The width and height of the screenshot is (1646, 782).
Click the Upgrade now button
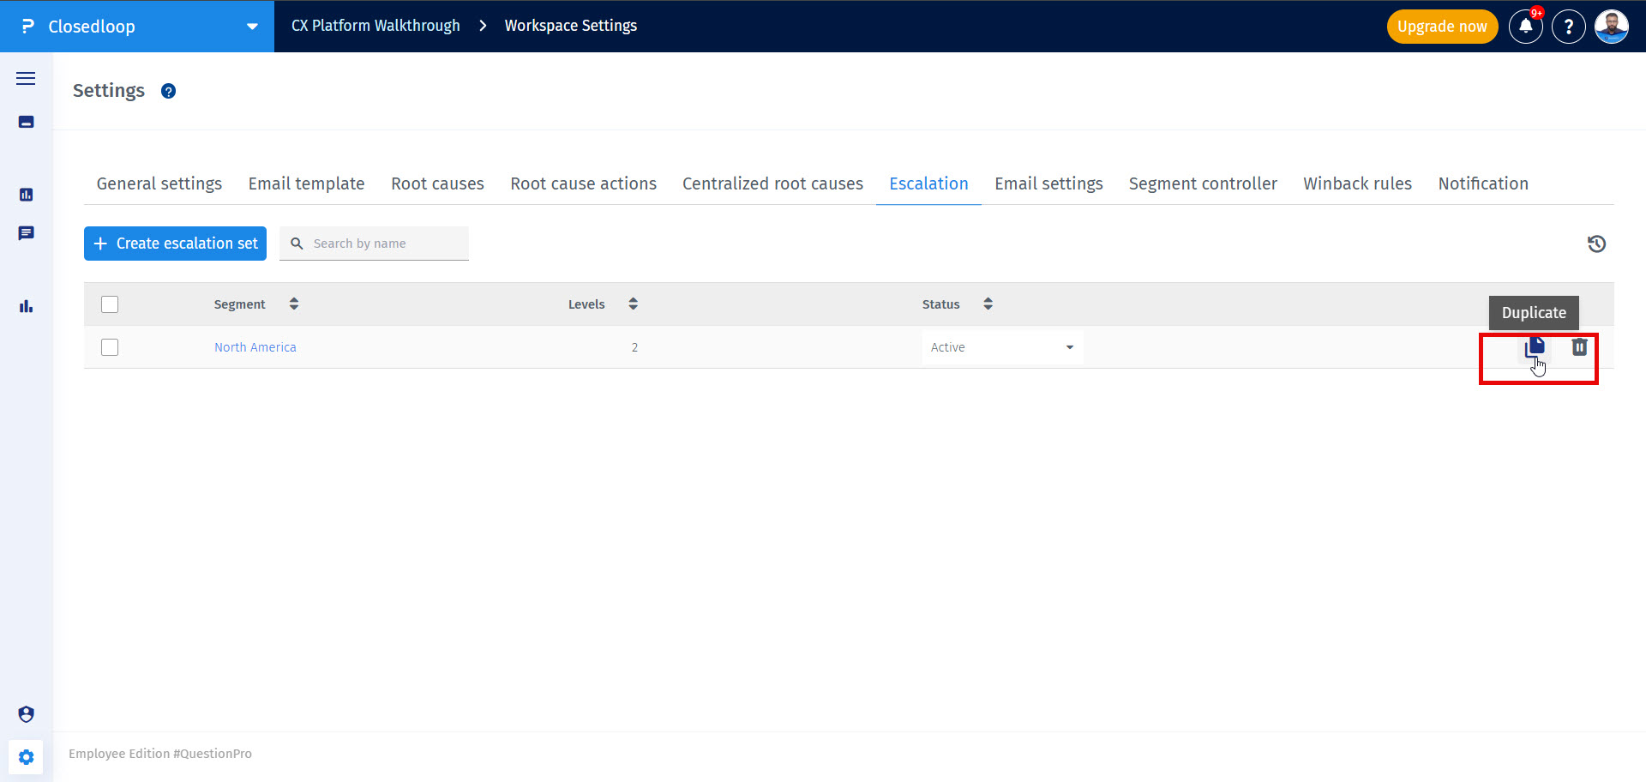(x=1442, y=27)
